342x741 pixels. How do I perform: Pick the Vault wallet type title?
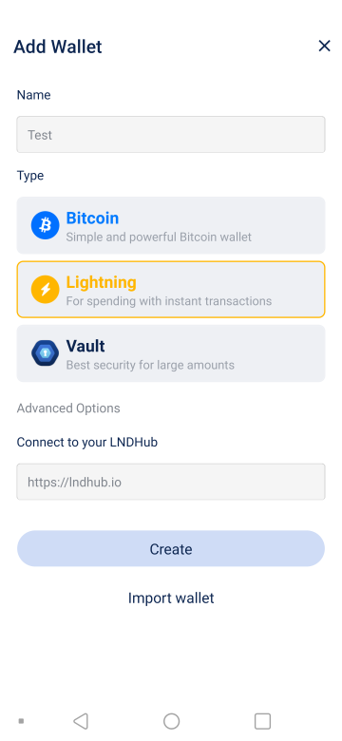85,347
